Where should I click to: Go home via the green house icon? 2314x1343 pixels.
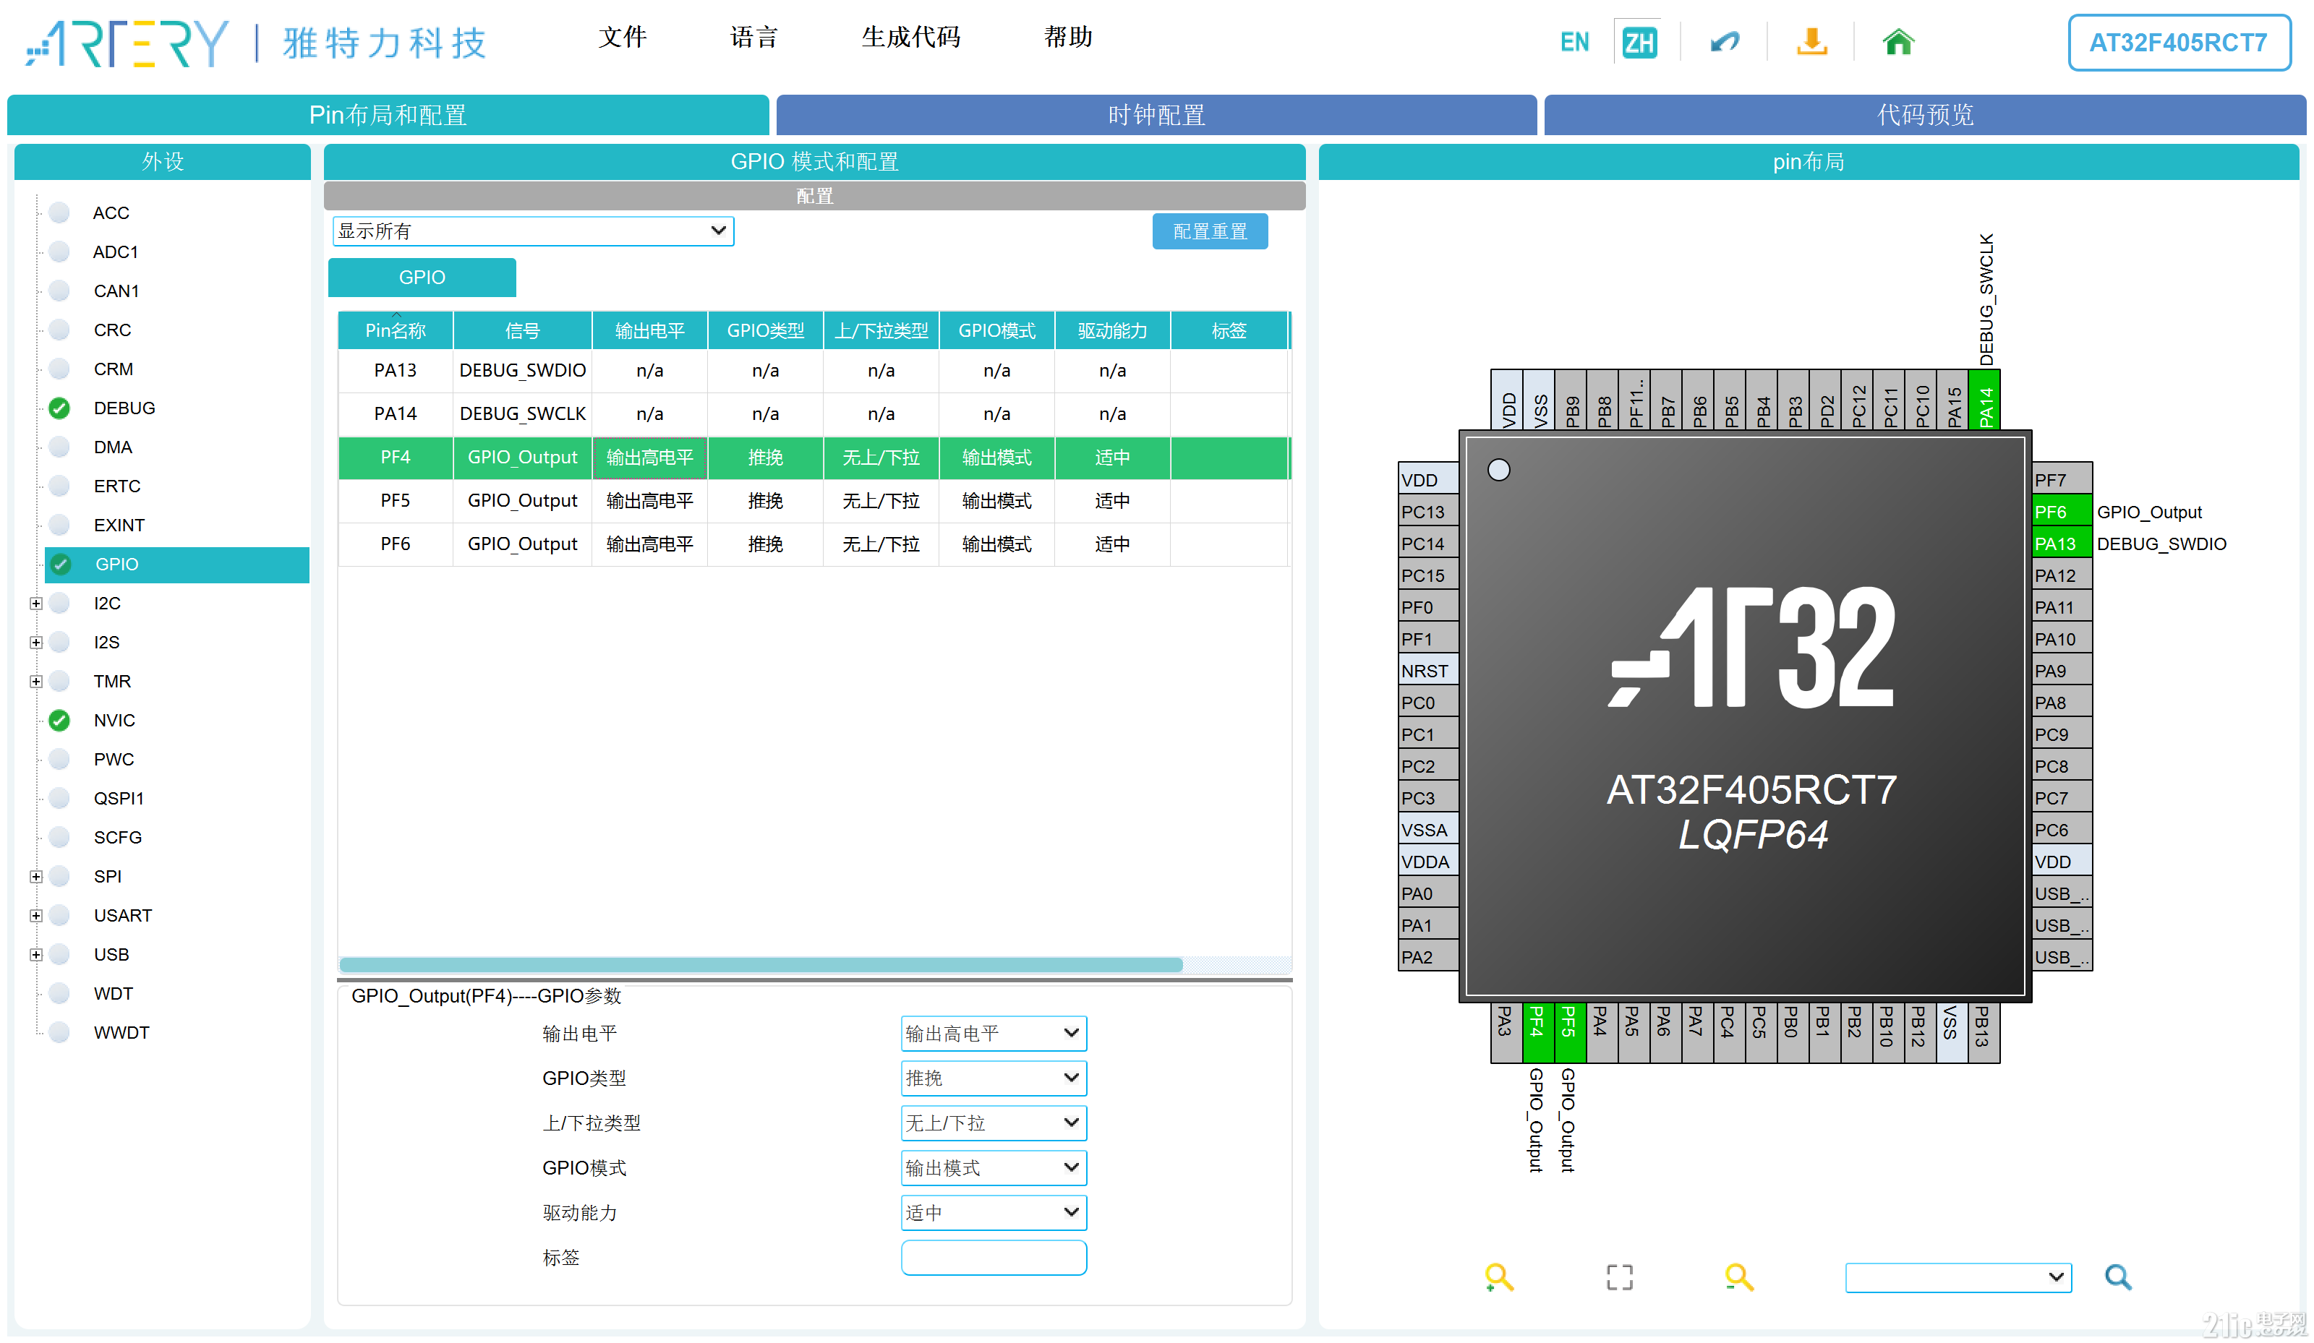(1897, 42)
